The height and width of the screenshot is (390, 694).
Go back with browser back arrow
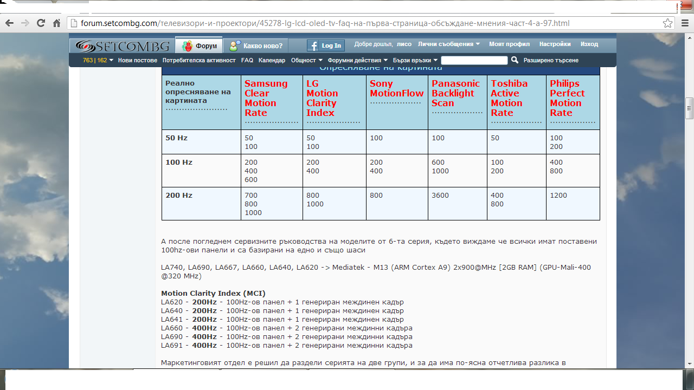coord(9,23)
